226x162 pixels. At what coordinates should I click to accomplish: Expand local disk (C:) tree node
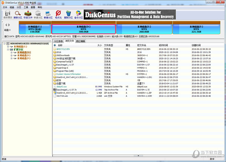[x=8, y=47]
